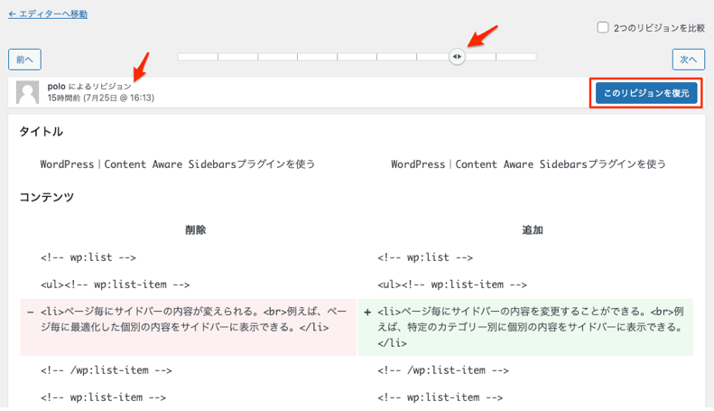Click the left '<ul><!-- wp:list-item -->' line
Screen dimensions: 714x411
(116, 285)
